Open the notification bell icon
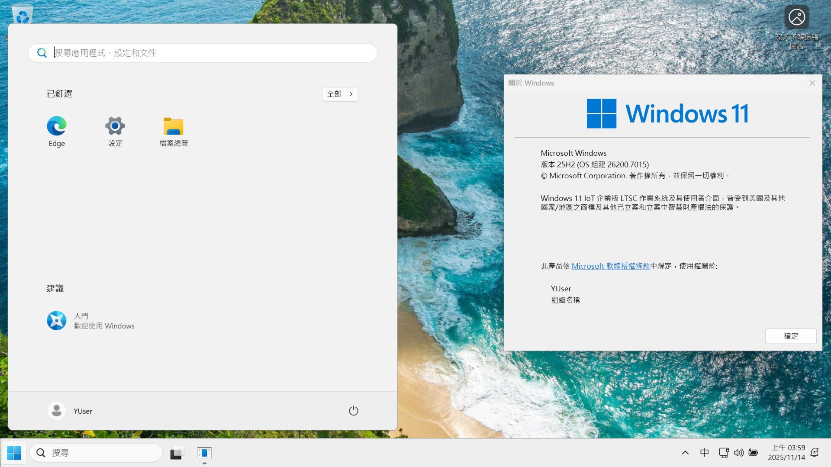 point(815,453)
